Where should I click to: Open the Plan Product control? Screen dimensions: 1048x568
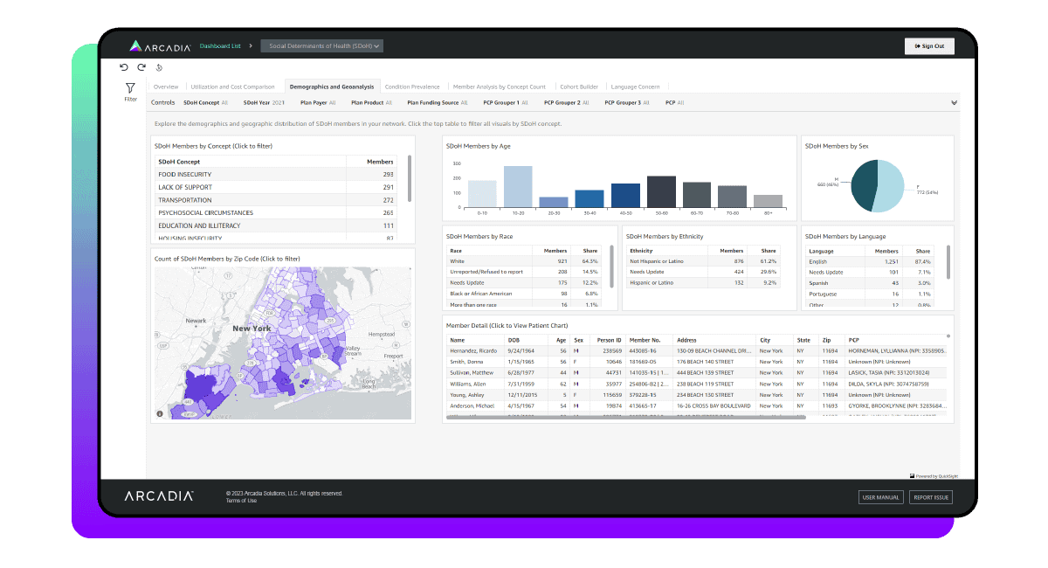point(371,102)
